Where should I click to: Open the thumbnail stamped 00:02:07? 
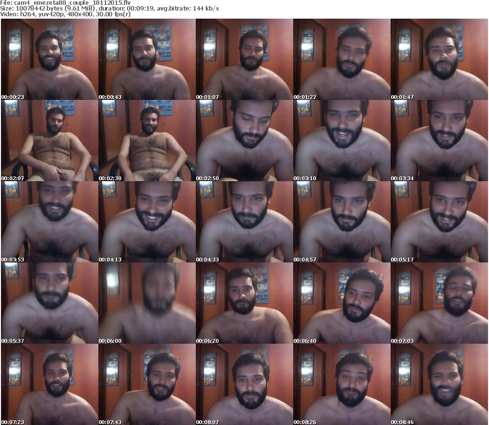tap(50, 141)
